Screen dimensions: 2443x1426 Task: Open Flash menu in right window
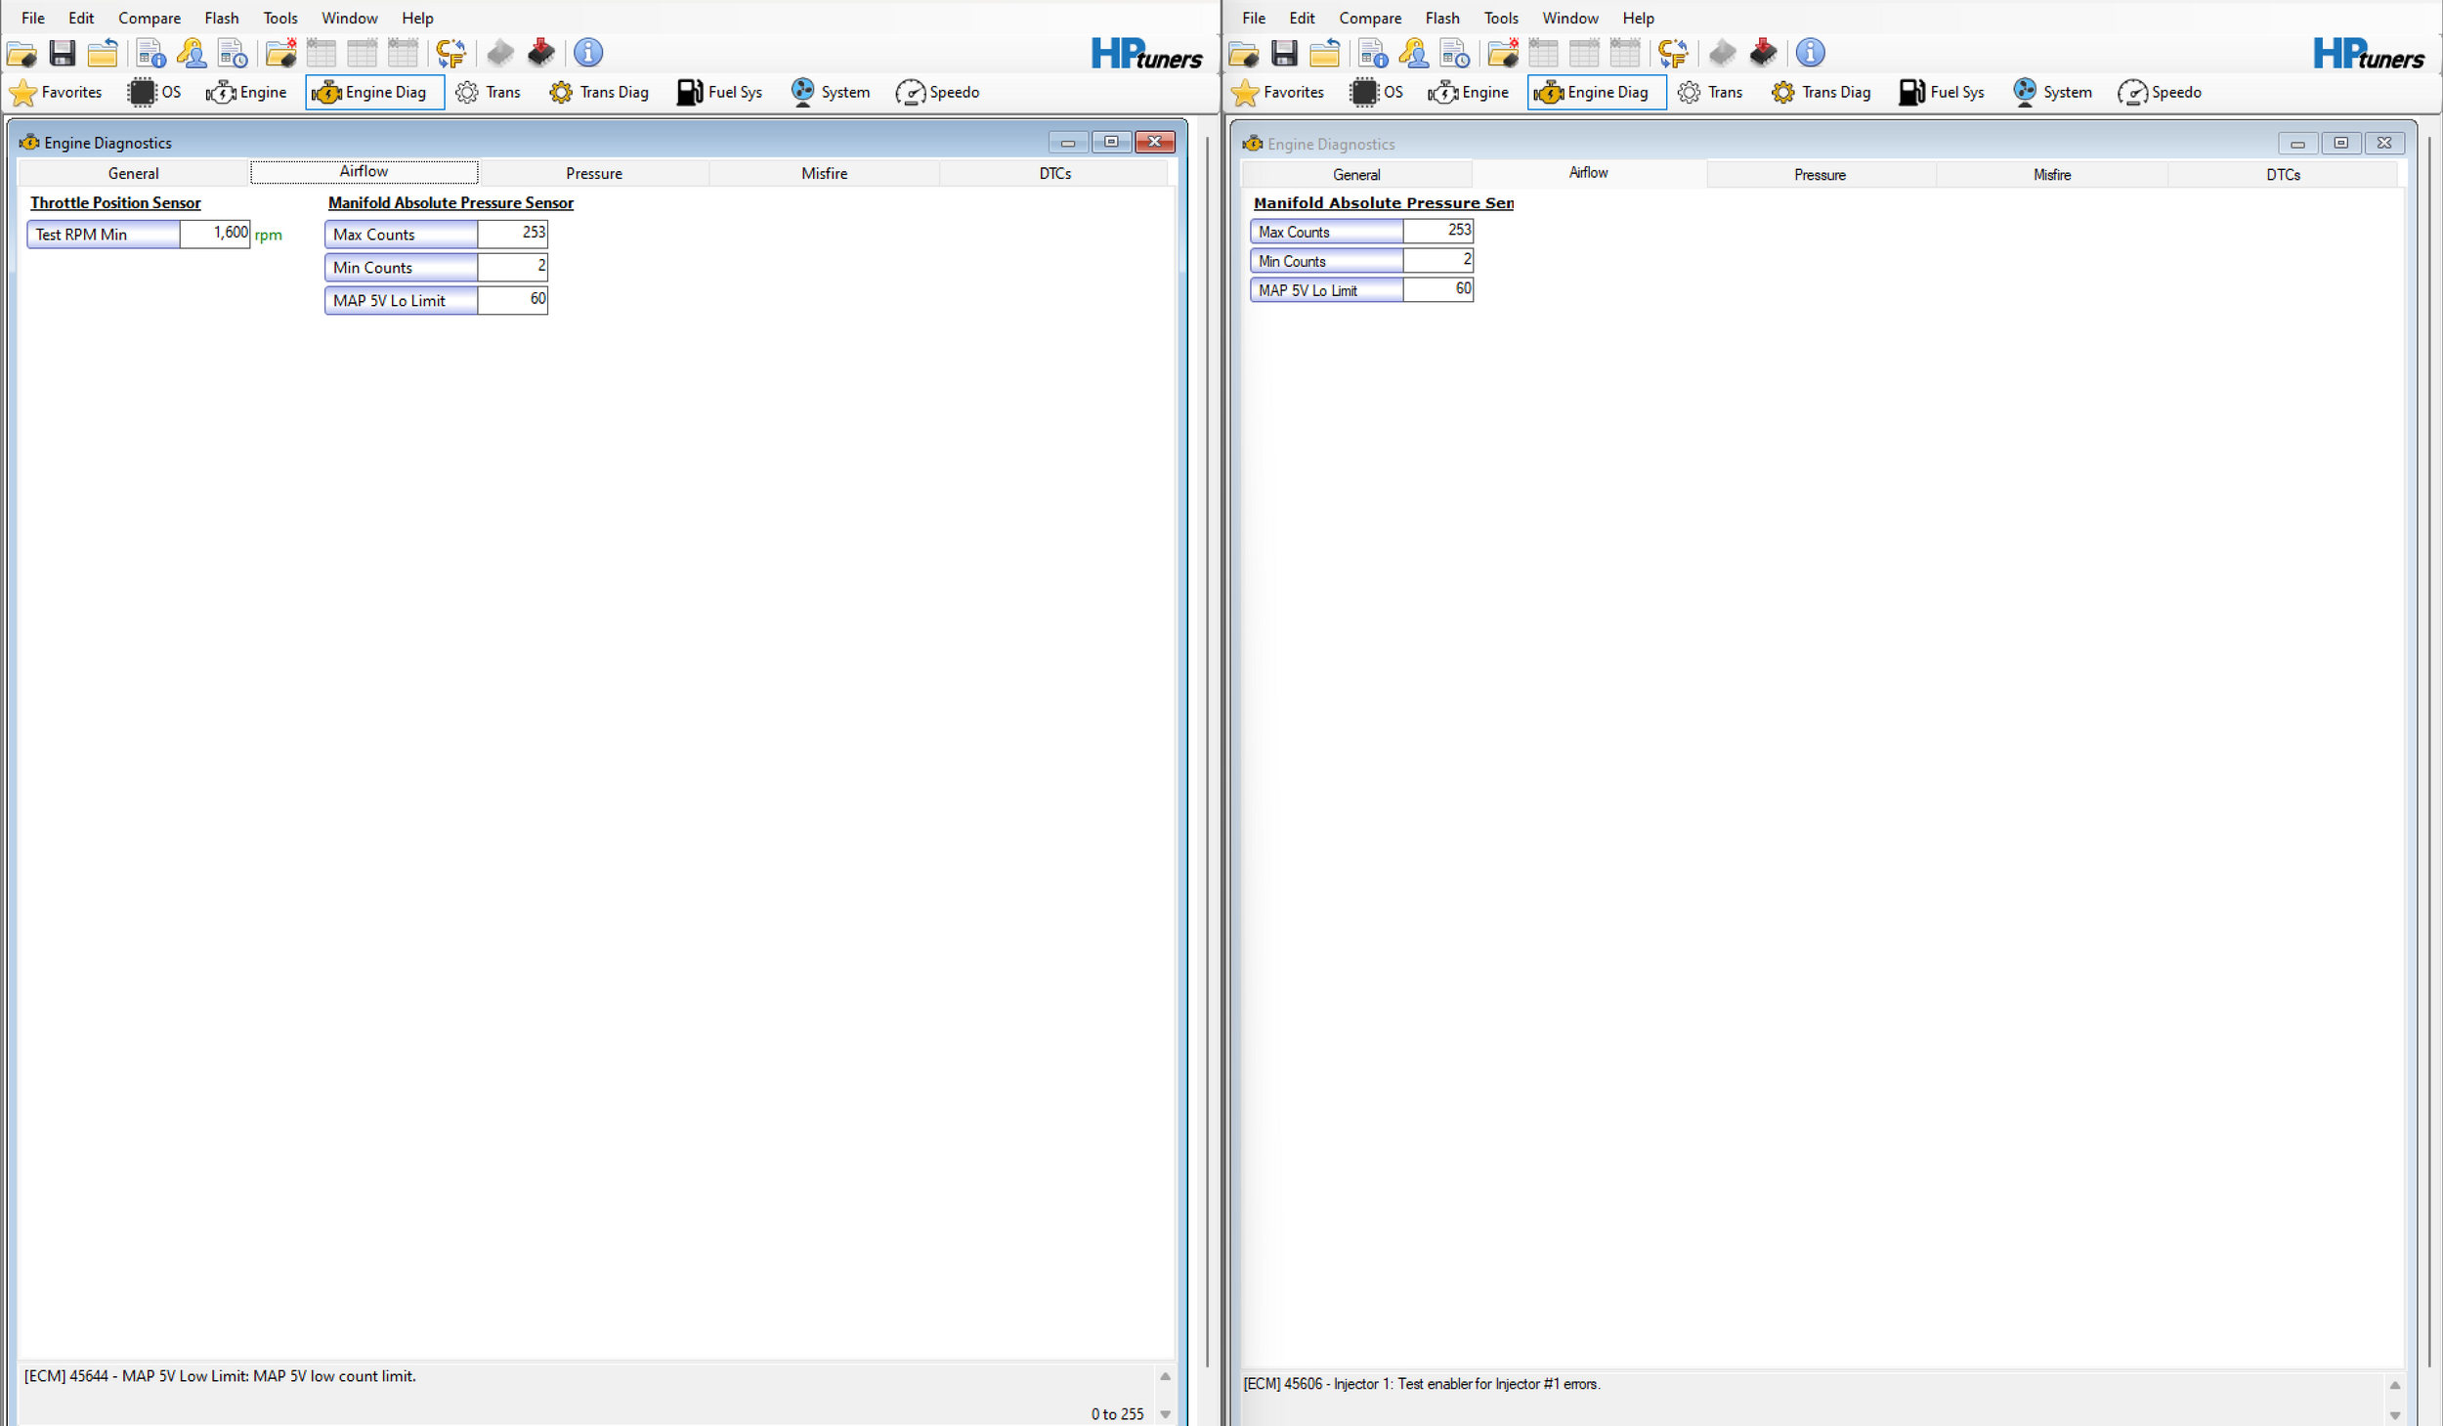tap(1441, 18)
